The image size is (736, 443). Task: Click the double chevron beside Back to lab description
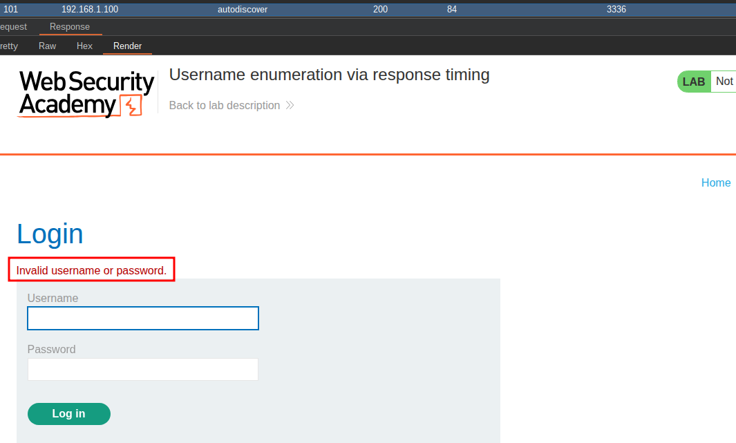290,106
